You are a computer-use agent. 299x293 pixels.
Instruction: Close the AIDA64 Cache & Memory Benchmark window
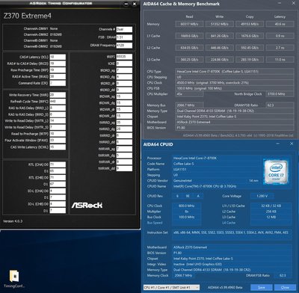pos(294,4)
